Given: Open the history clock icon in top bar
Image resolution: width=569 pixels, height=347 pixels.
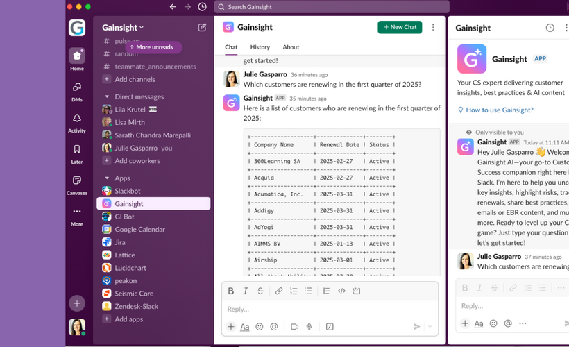Looking at the screenshot, I should 202,7.
